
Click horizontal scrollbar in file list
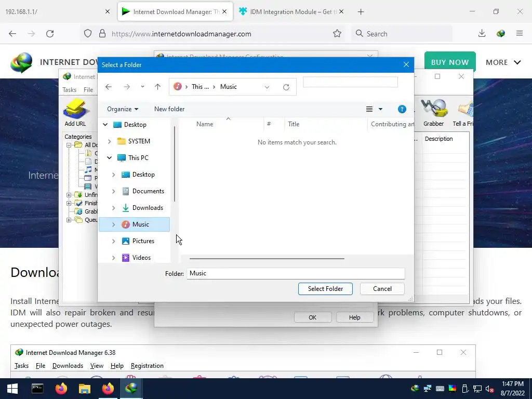point(267,259)
